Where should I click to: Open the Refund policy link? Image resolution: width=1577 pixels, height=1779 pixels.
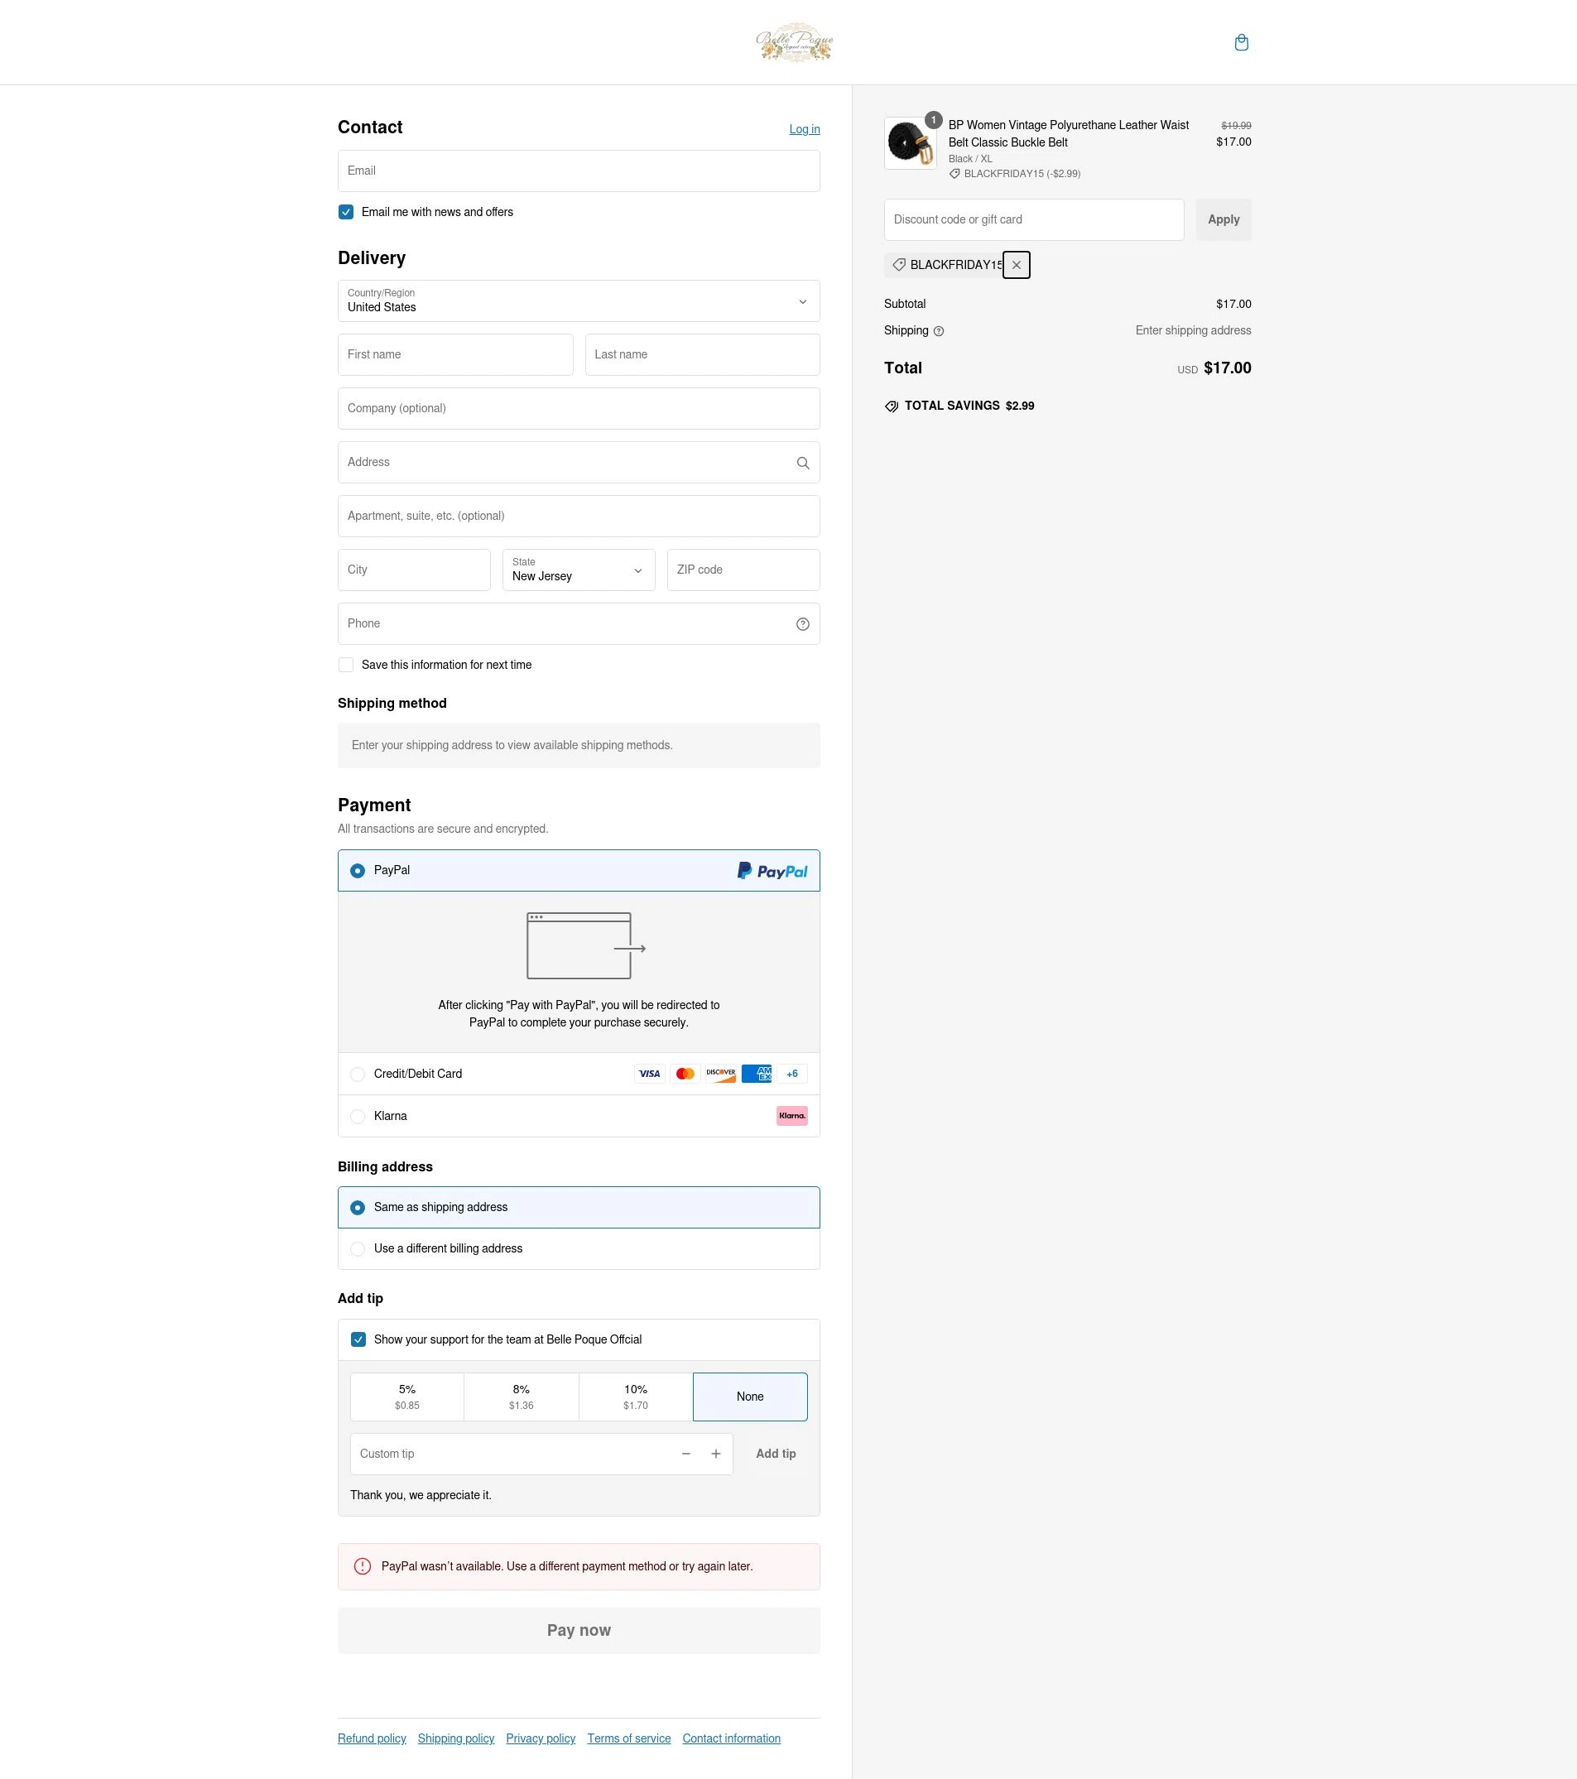coord(372,1738)
